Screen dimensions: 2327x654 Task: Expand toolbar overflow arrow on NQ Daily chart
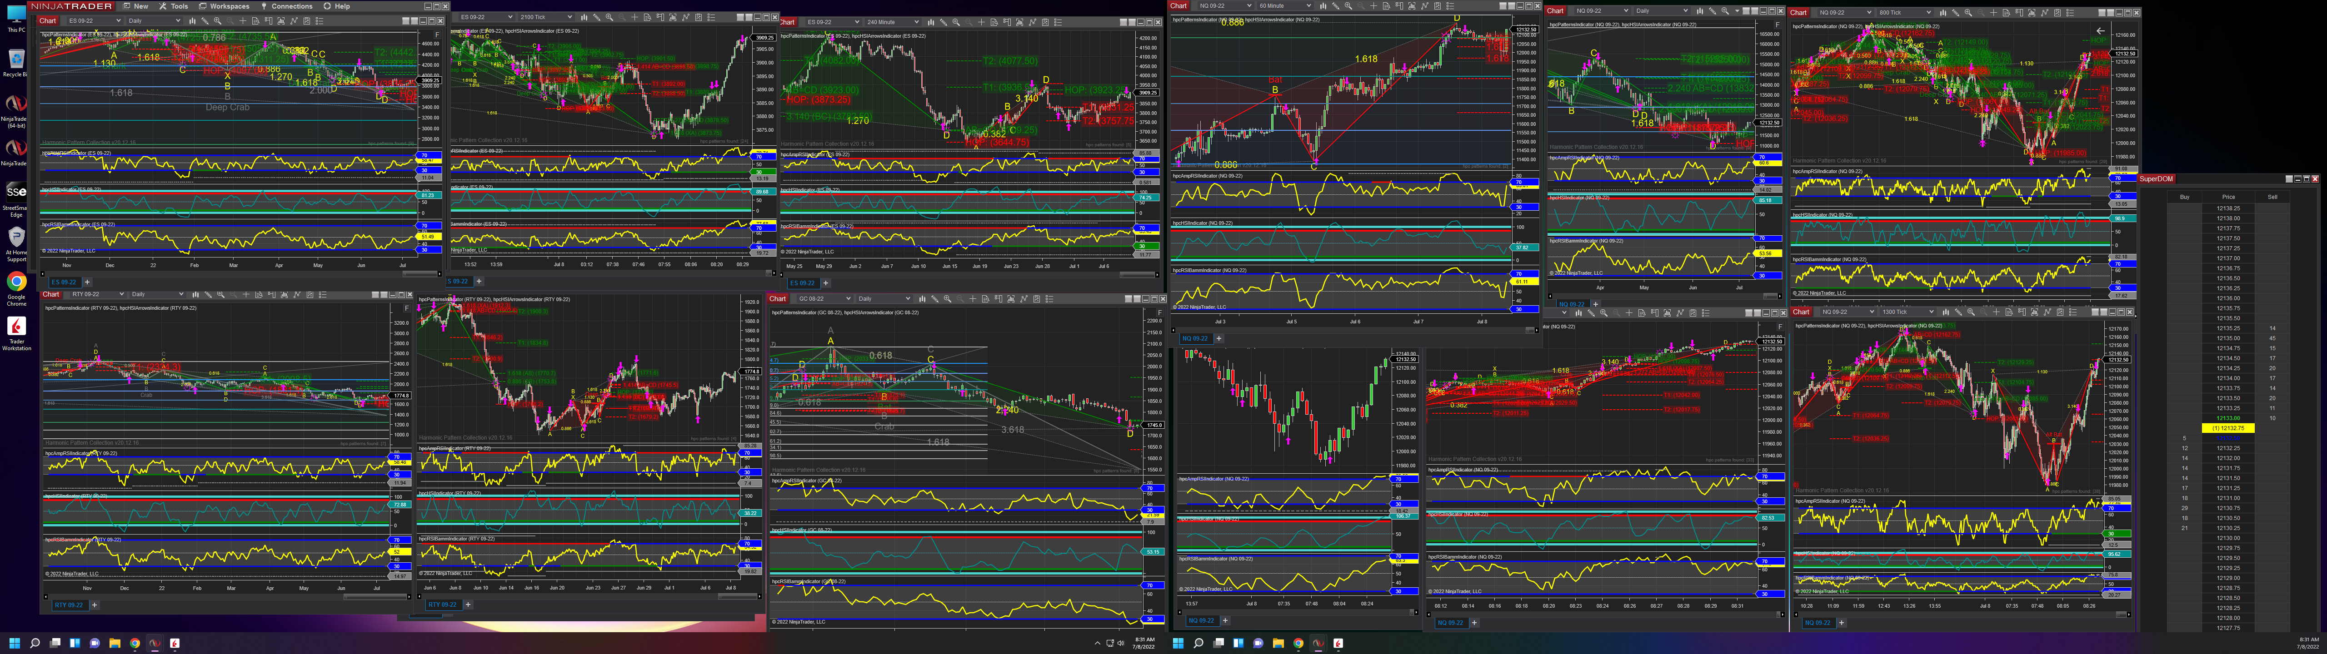[x=1737, y=11]
